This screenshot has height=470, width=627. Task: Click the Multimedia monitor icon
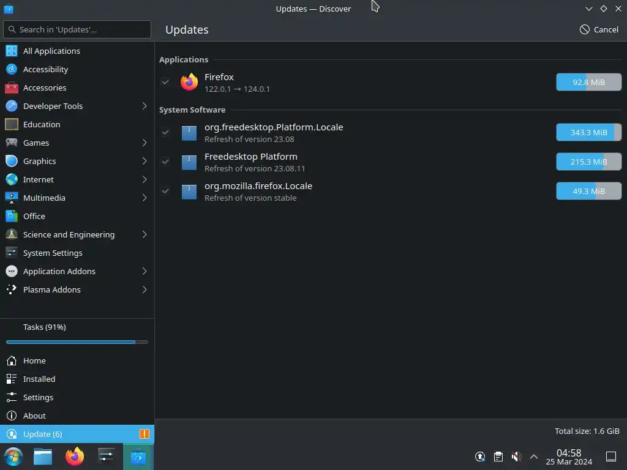[x=12, y=198]
